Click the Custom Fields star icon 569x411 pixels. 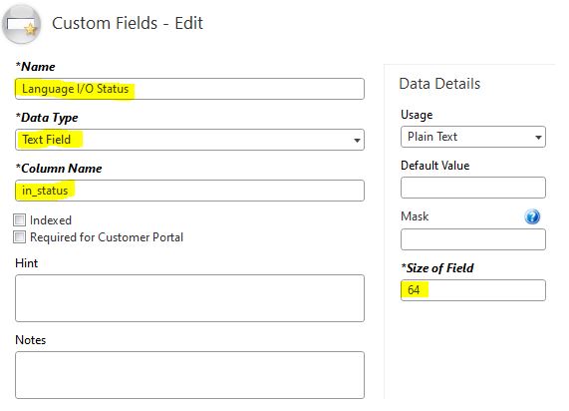coord(21,25)
